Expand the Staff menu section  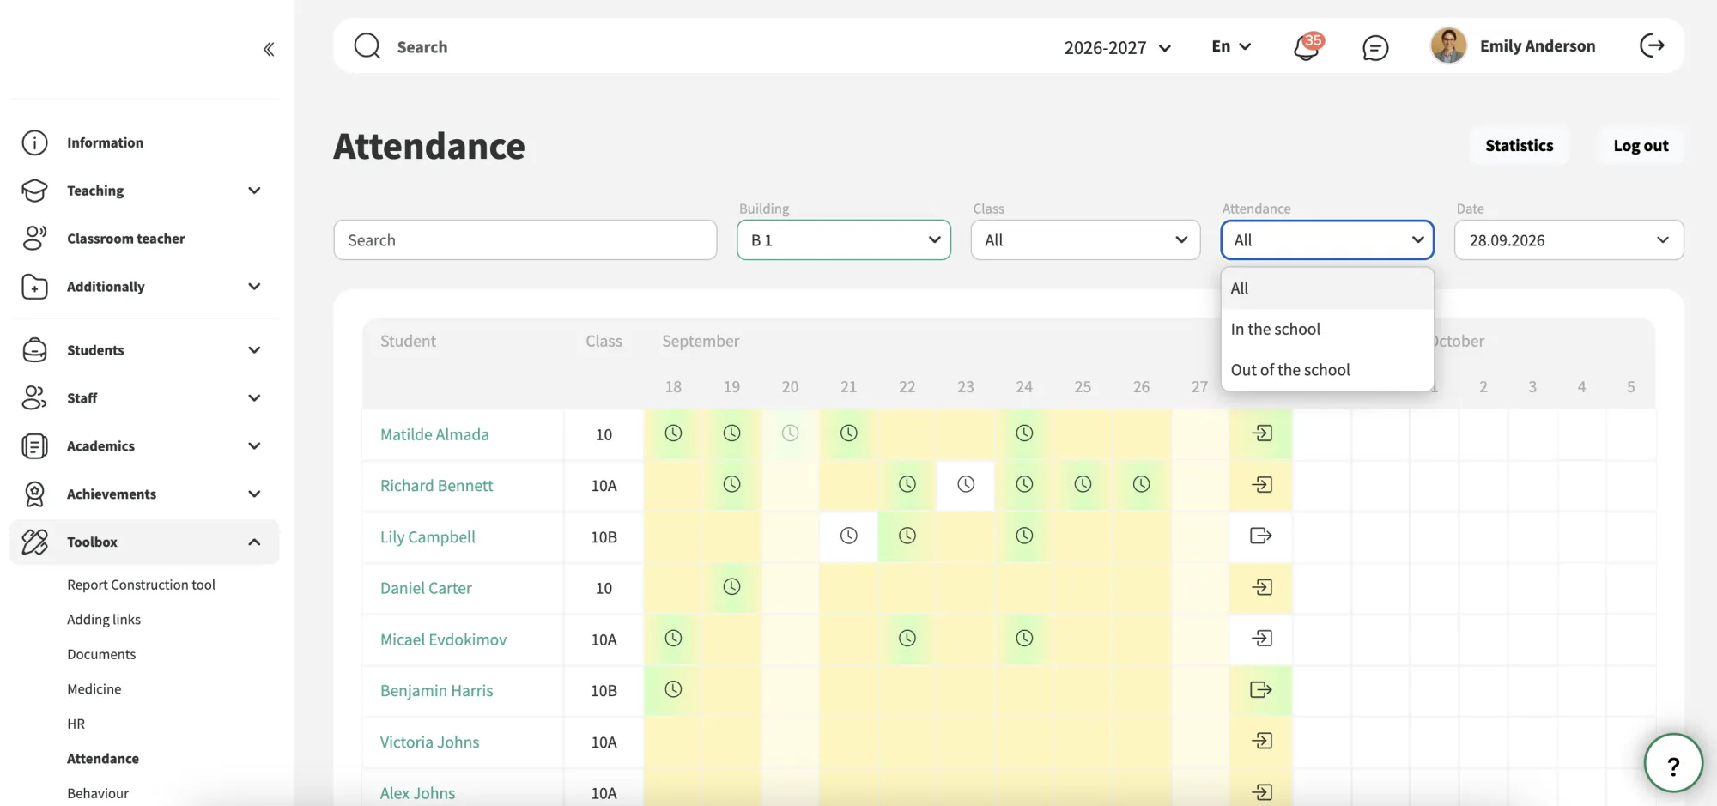pyautogui.click(x=144, y=398)
